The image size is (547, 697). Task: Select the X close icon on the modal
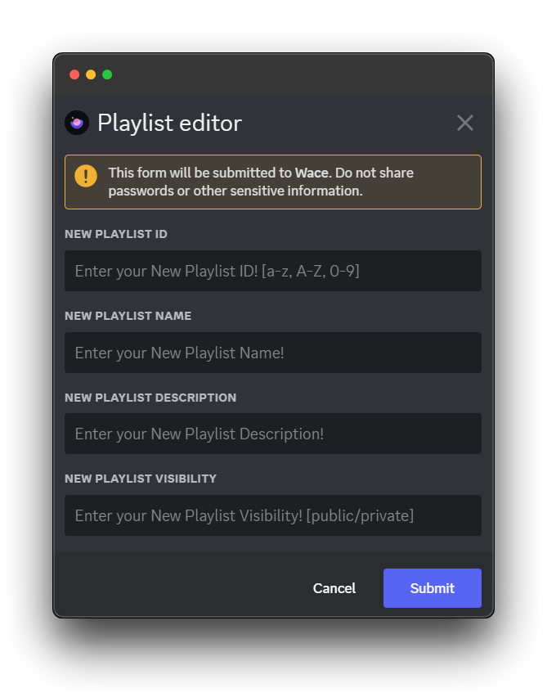click(464, 123)
